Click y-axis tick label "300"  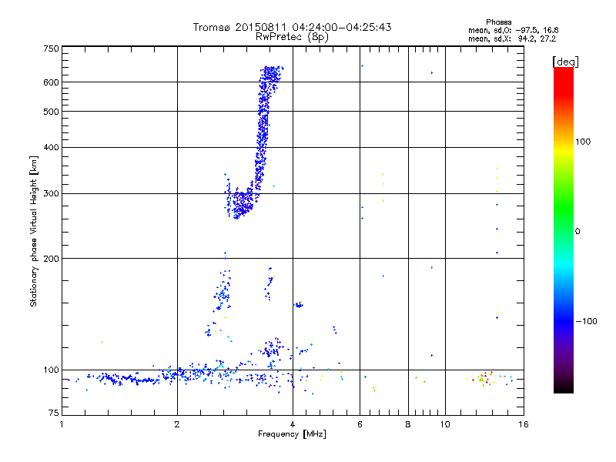[51, 193]
